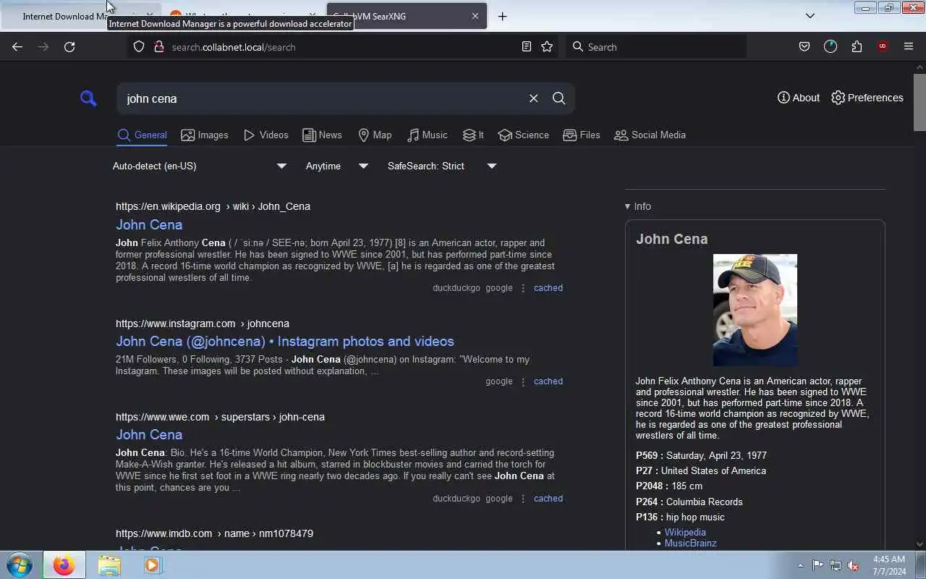This screenshot has height=579, width=926.
Task: Open options menu for Instagram result
Action: click(x=523, y=381)
